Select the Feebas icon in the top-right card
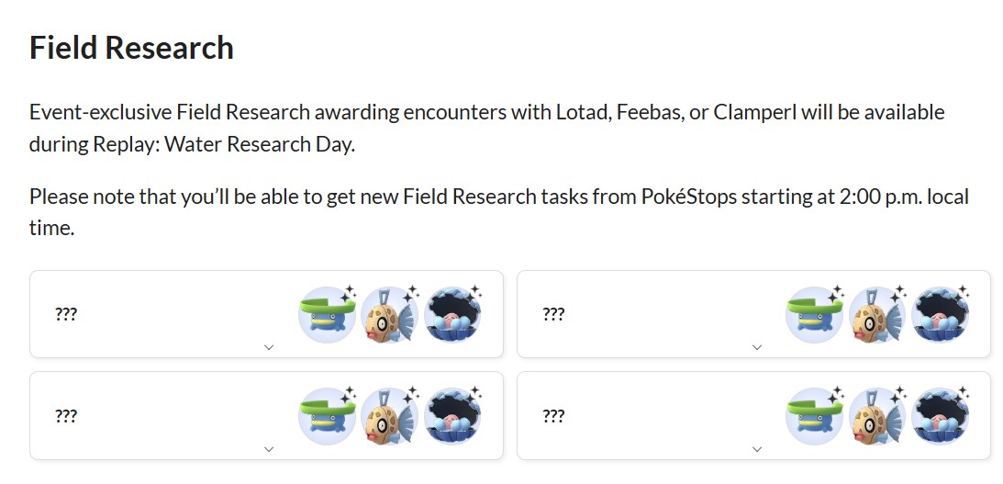 [x=876, y=315]
